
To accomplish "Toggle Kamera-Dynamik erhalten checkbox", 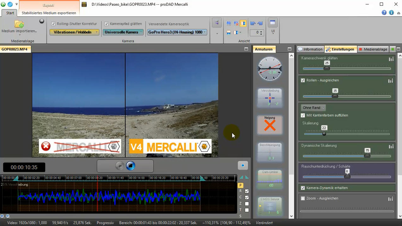I will [x=303, y=188].
